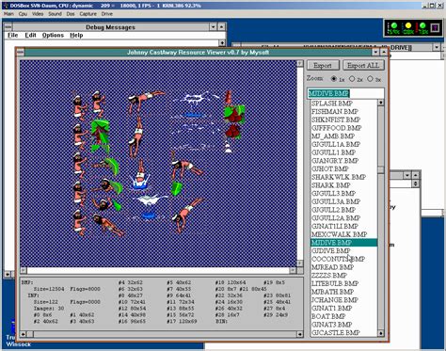Open the DOSBox Drive menu
This screenshot has height=351, width=446.
(107, 14)
